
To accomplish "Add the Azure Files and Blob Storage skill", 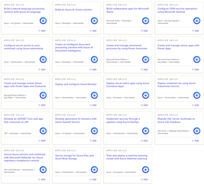I will [x=93, y=179].
